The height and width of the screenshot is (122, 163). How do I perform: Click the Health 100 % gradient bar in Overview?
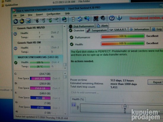123,44
